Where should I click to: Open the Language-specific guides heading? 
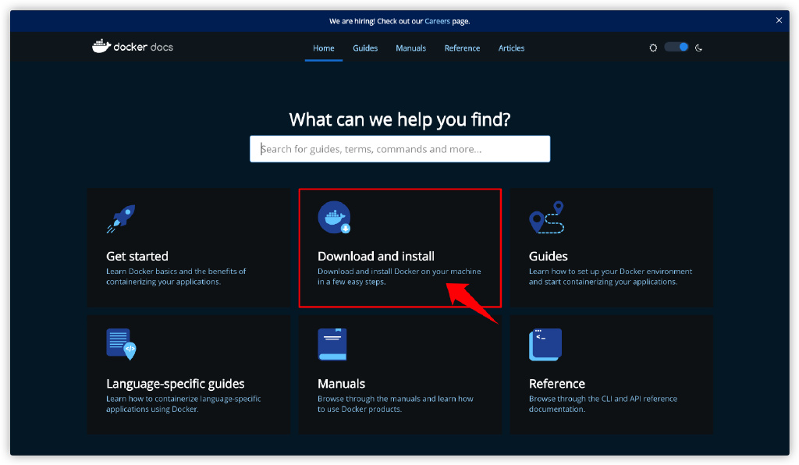pyautogui.click(x=176, y=384)
